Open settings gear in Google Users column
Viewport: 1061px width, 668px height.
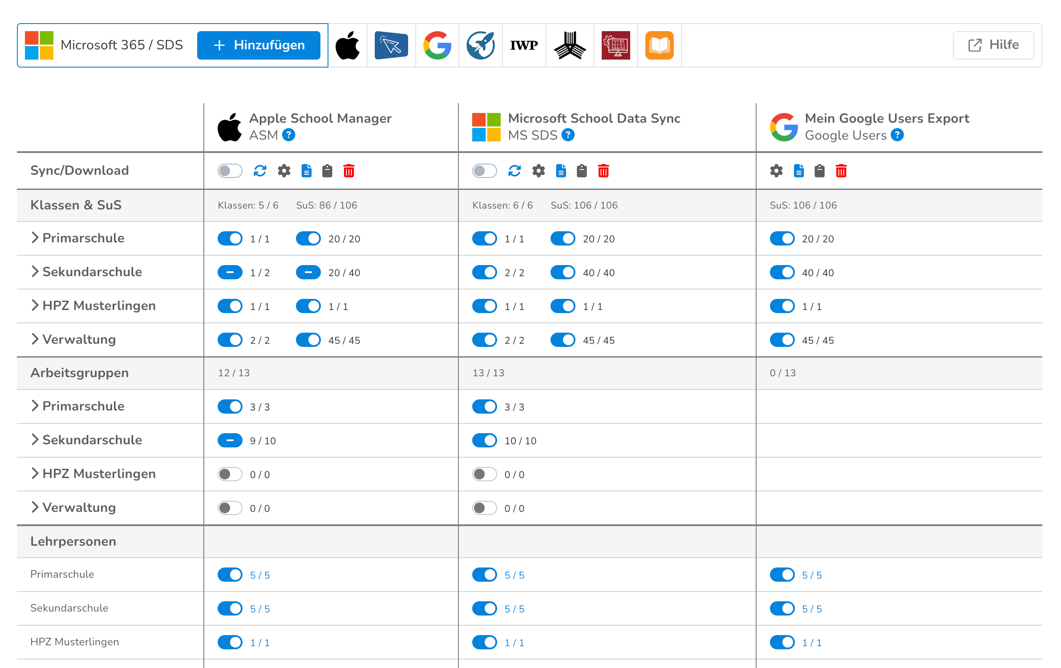click(776, 171)
